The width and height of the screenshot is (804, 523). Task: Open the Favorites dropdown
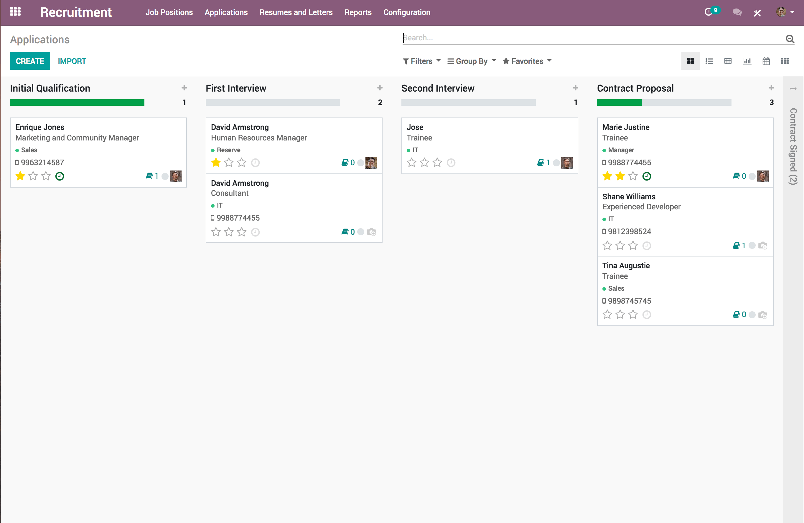tap(527, 61)
